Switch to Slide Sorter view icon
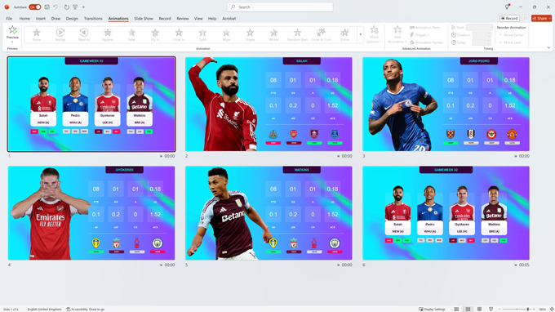Viewport: 555px width, 312px height. tap(468, 310)
